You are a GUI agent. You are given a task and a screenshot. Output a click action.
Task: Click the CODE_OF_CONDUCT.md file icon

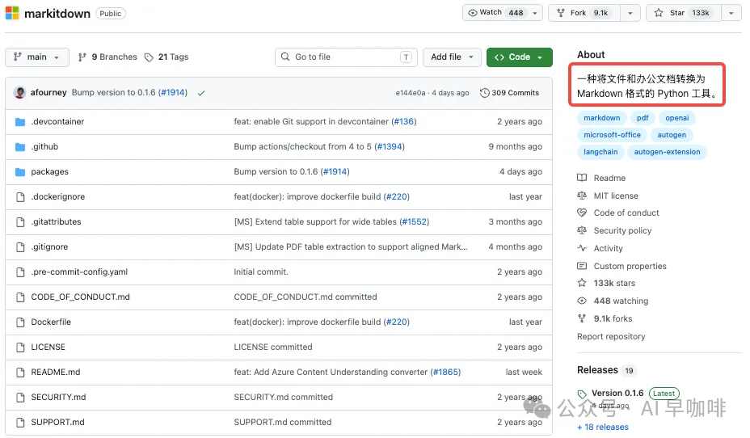coord(20,297)
